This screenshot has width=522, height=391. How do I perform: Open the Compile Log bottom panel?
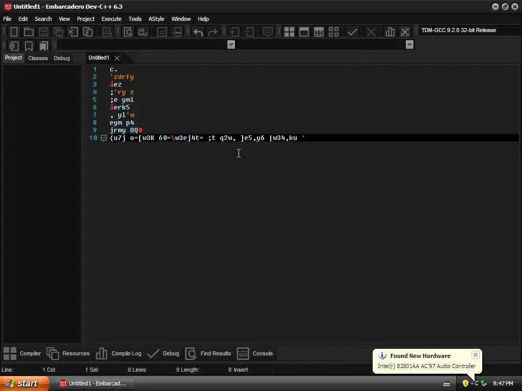point(118,353)
